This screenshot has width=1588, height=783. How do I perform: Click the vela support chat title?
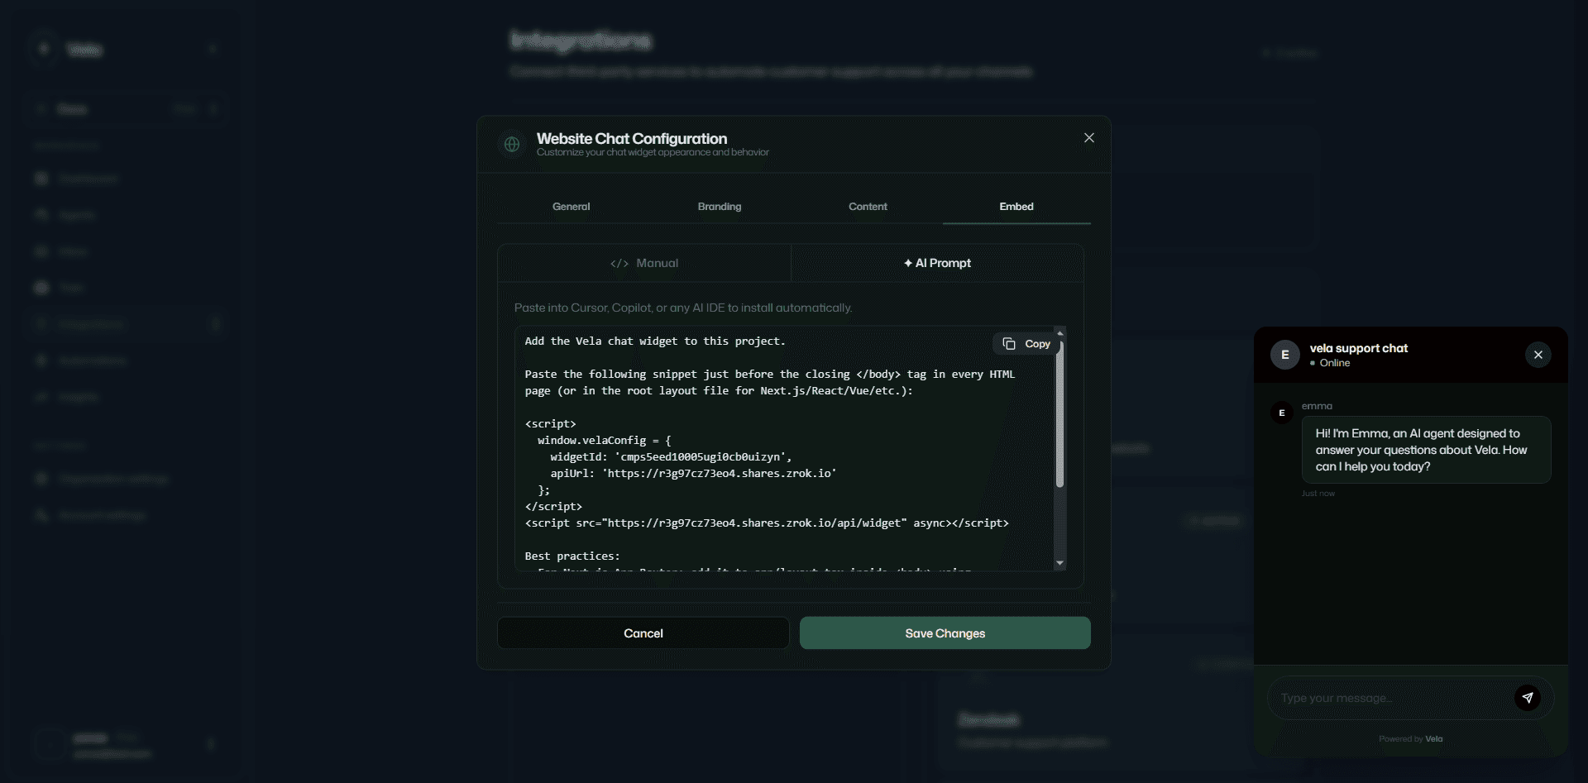[1358, 348]
